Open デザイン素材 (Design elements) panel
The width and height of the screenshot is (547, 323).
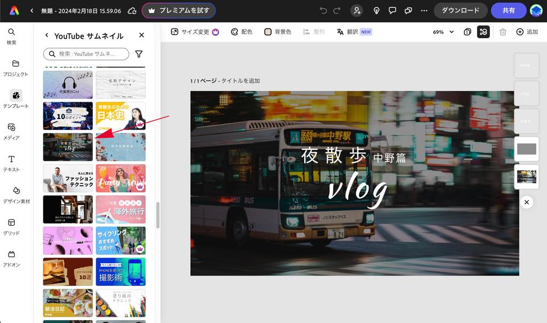click(x=16, y=194)
